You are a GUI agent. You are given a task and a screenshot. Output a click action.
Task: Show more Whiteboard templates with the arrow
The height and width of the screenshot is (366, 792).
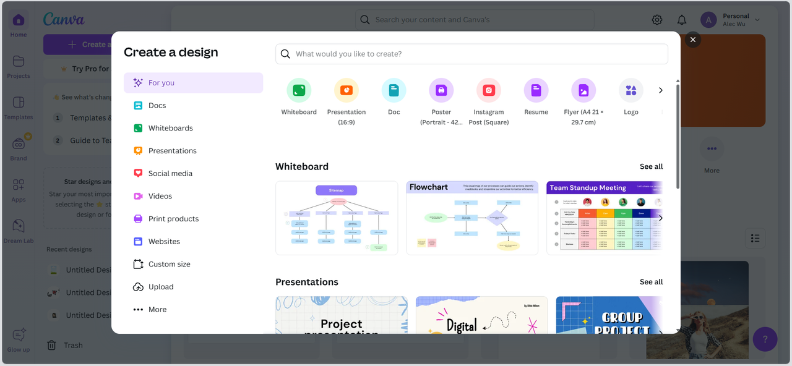(x=660, y=218)
